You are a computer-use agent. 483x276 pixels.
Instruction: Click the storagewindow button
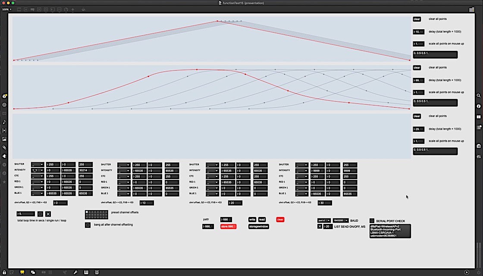coord(258,226)
